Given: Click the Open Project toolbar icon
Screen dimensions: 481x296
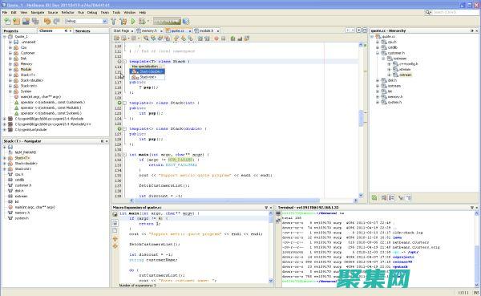Looking at the screenshot, I should (26, 21).
